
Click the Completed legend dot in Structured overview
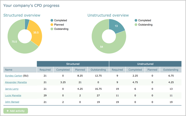(x=52, y=20)
